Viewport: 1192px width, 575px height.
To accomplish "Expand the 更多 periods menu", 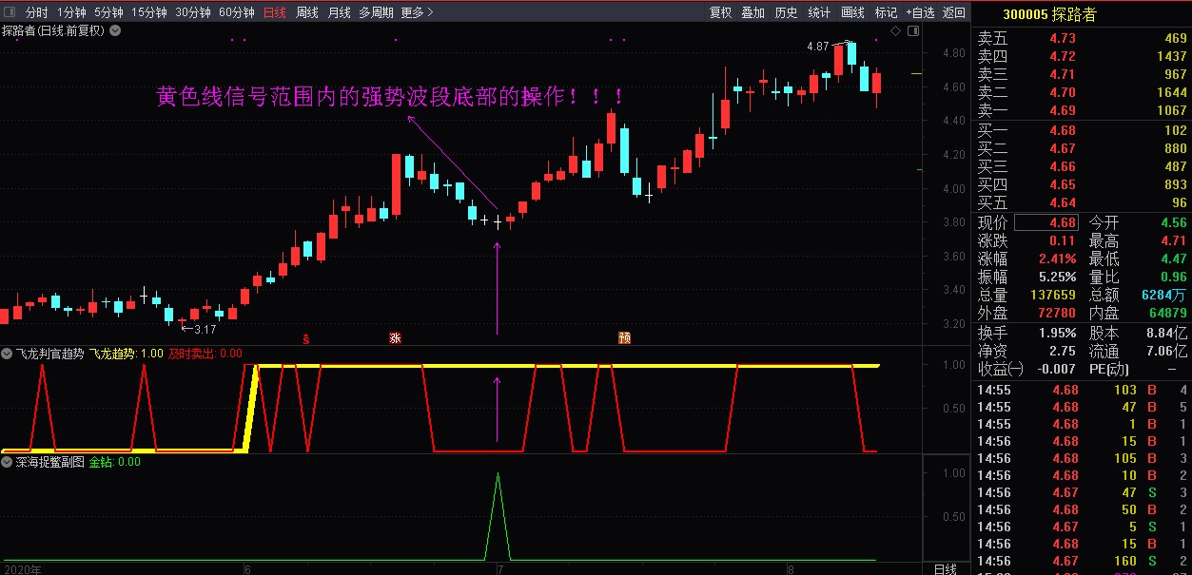I will point(417,12).
